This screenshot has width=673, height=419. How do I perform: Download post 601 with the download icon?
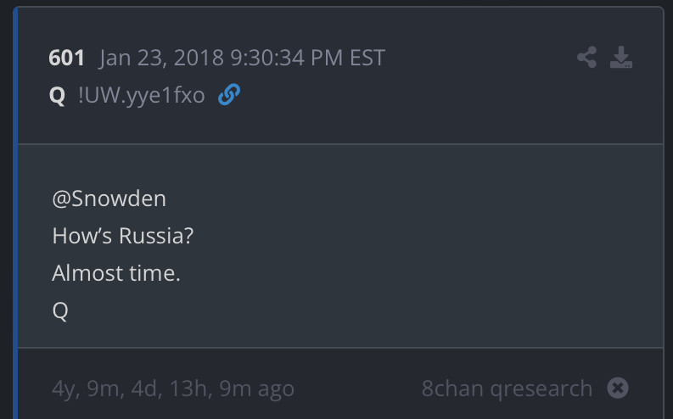click(621, 58)
